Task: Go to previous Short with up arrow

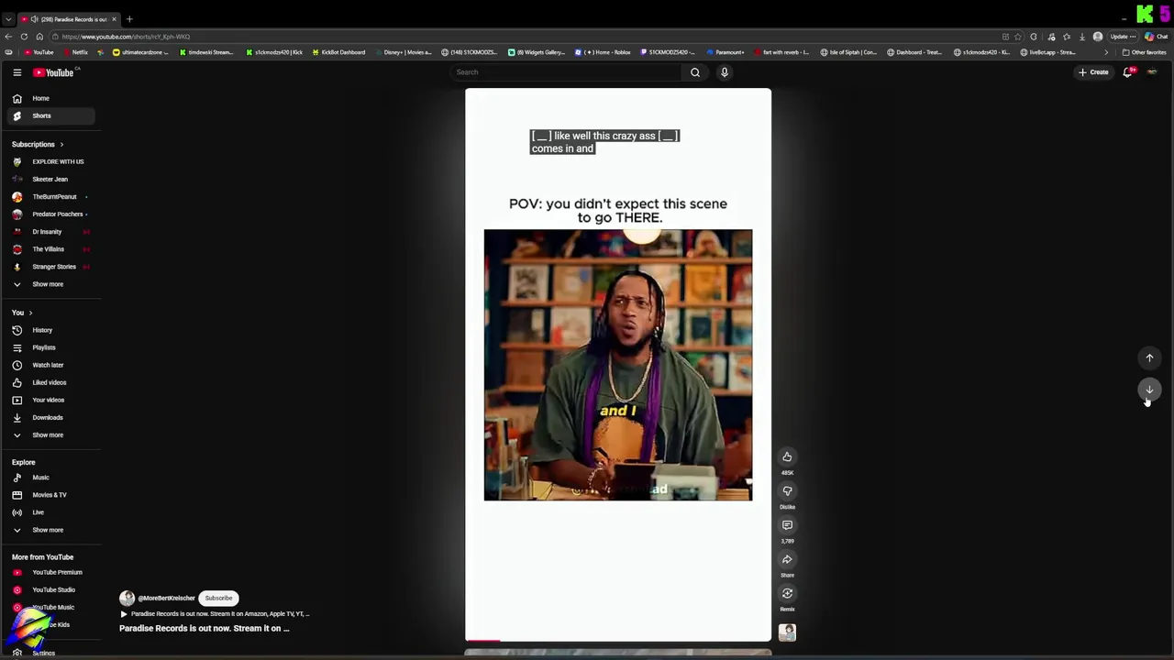Action: [1149, 358]
